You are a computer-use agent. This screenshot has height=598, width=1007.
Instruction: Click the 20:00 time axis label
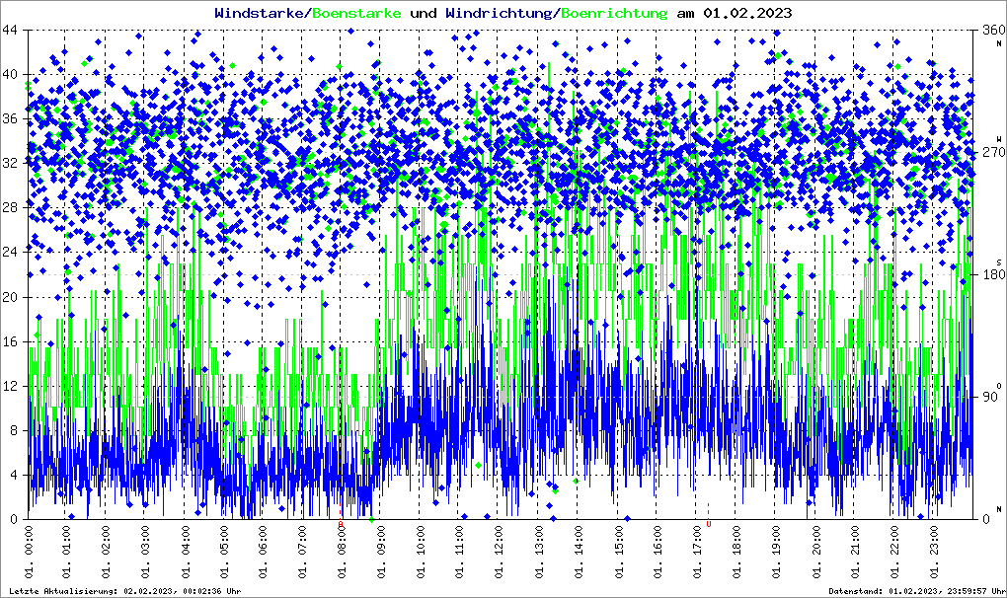point(814,552)
